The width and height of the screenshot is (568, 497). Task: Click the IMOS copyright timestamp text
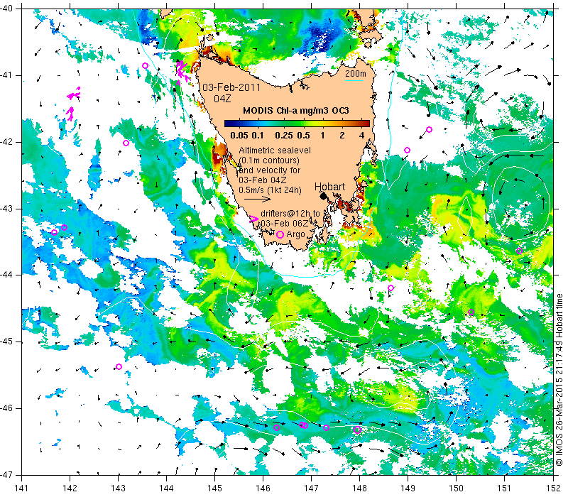(559, 380)
